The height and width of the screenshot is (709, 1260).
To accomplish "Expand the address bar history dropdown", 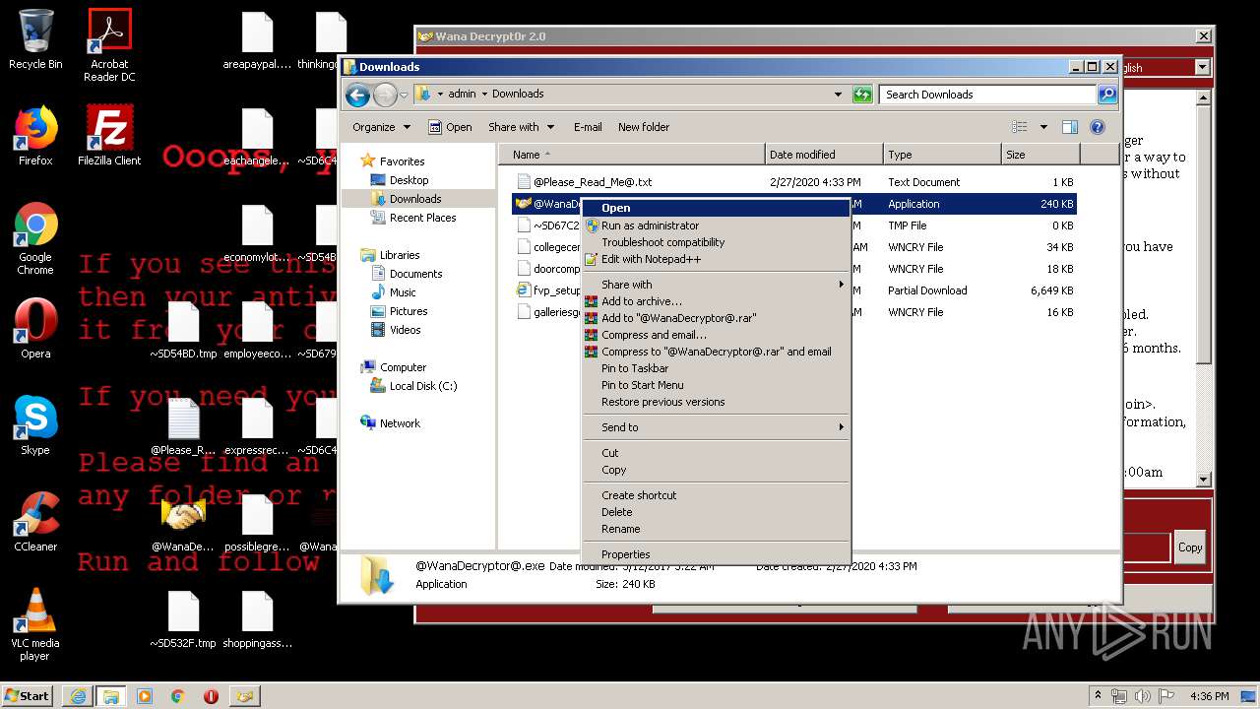I will (x=838, y=95).
